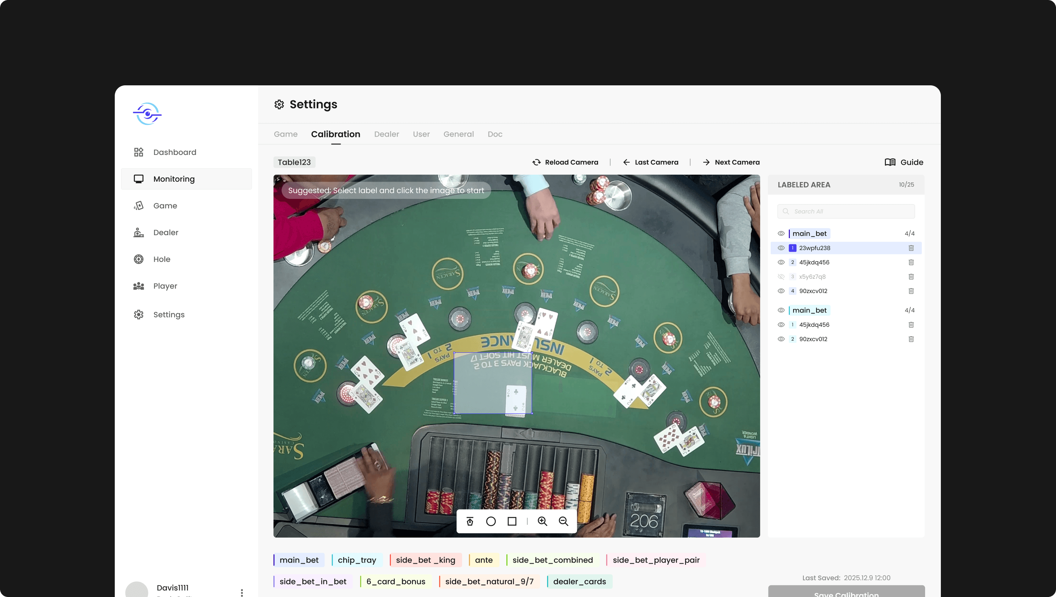This screenshot has height=597, width=1056.
Task: Hide the 45jkdq456 area under first main_bet
Action: coord(781,262)
